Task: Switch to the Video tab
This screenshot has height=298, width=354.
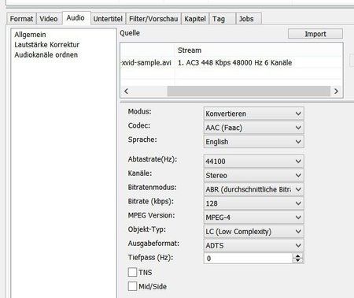Action: point(49,19)
